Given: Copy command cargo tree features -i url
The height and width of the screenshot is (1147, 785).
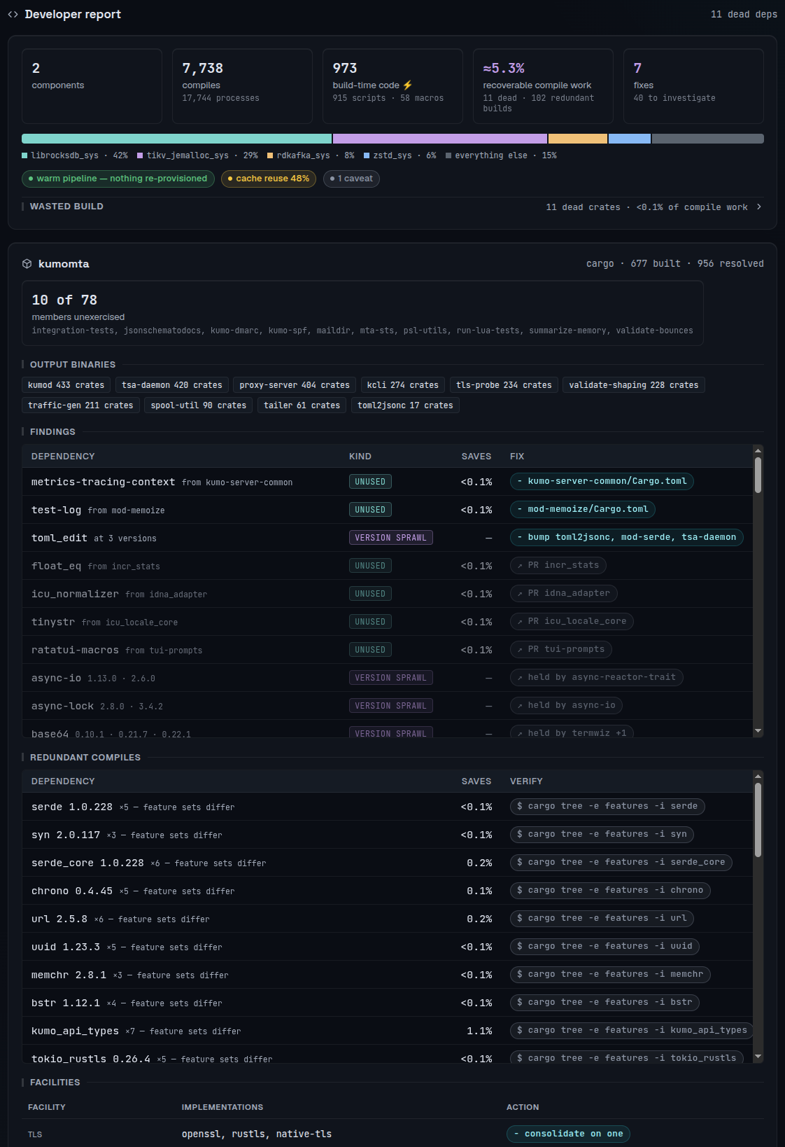Looking at the screenshot, I should 602,918.
